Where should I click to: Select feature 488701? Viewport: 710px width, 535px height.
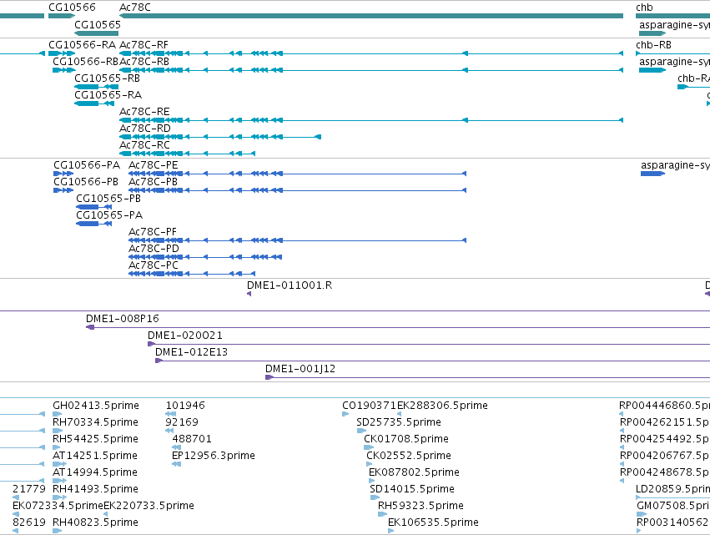coord(177,447)
